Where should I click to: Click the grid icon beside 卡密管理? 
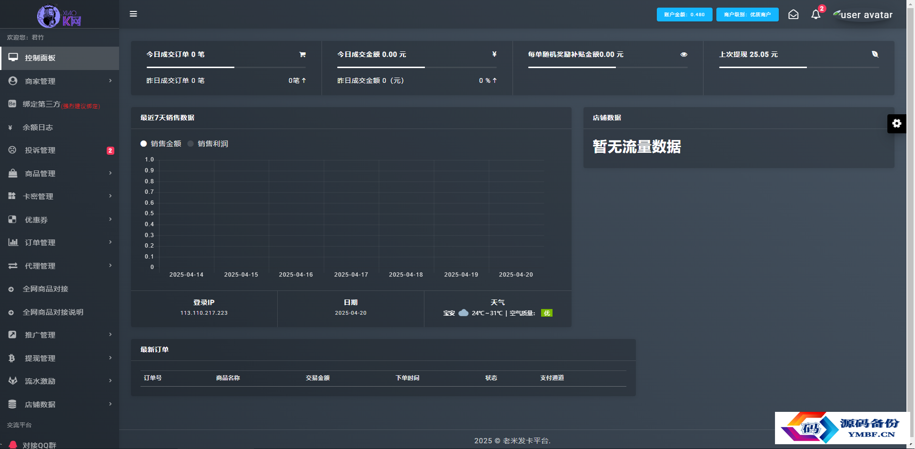coord(12,196)
